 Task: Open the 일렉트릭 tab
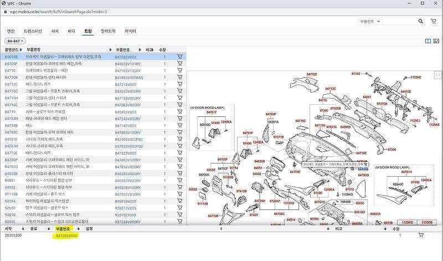[x=108, y=31]
